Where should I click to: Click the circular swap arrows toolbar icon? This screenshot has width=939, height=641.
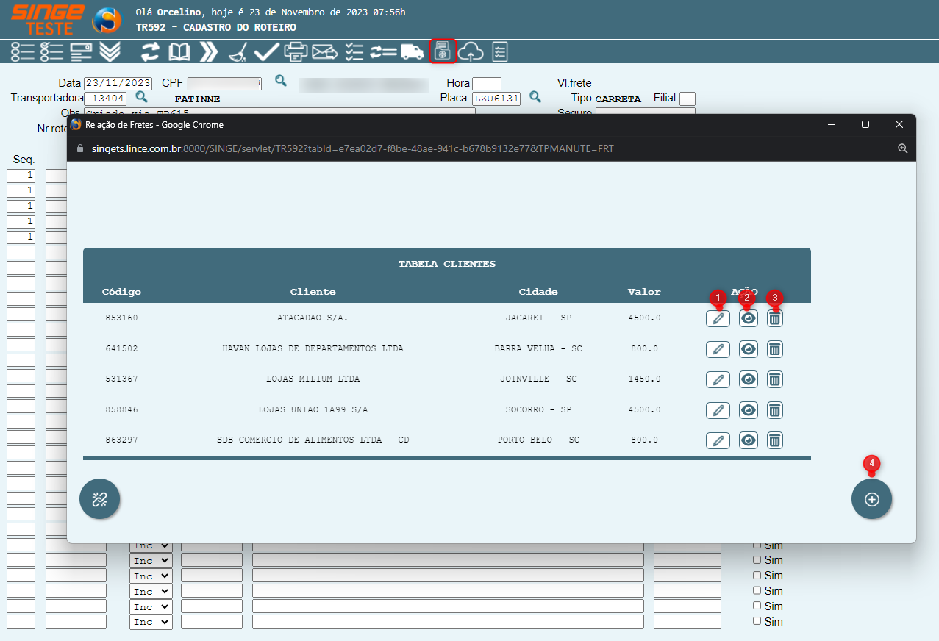click(x=151, y=51)
